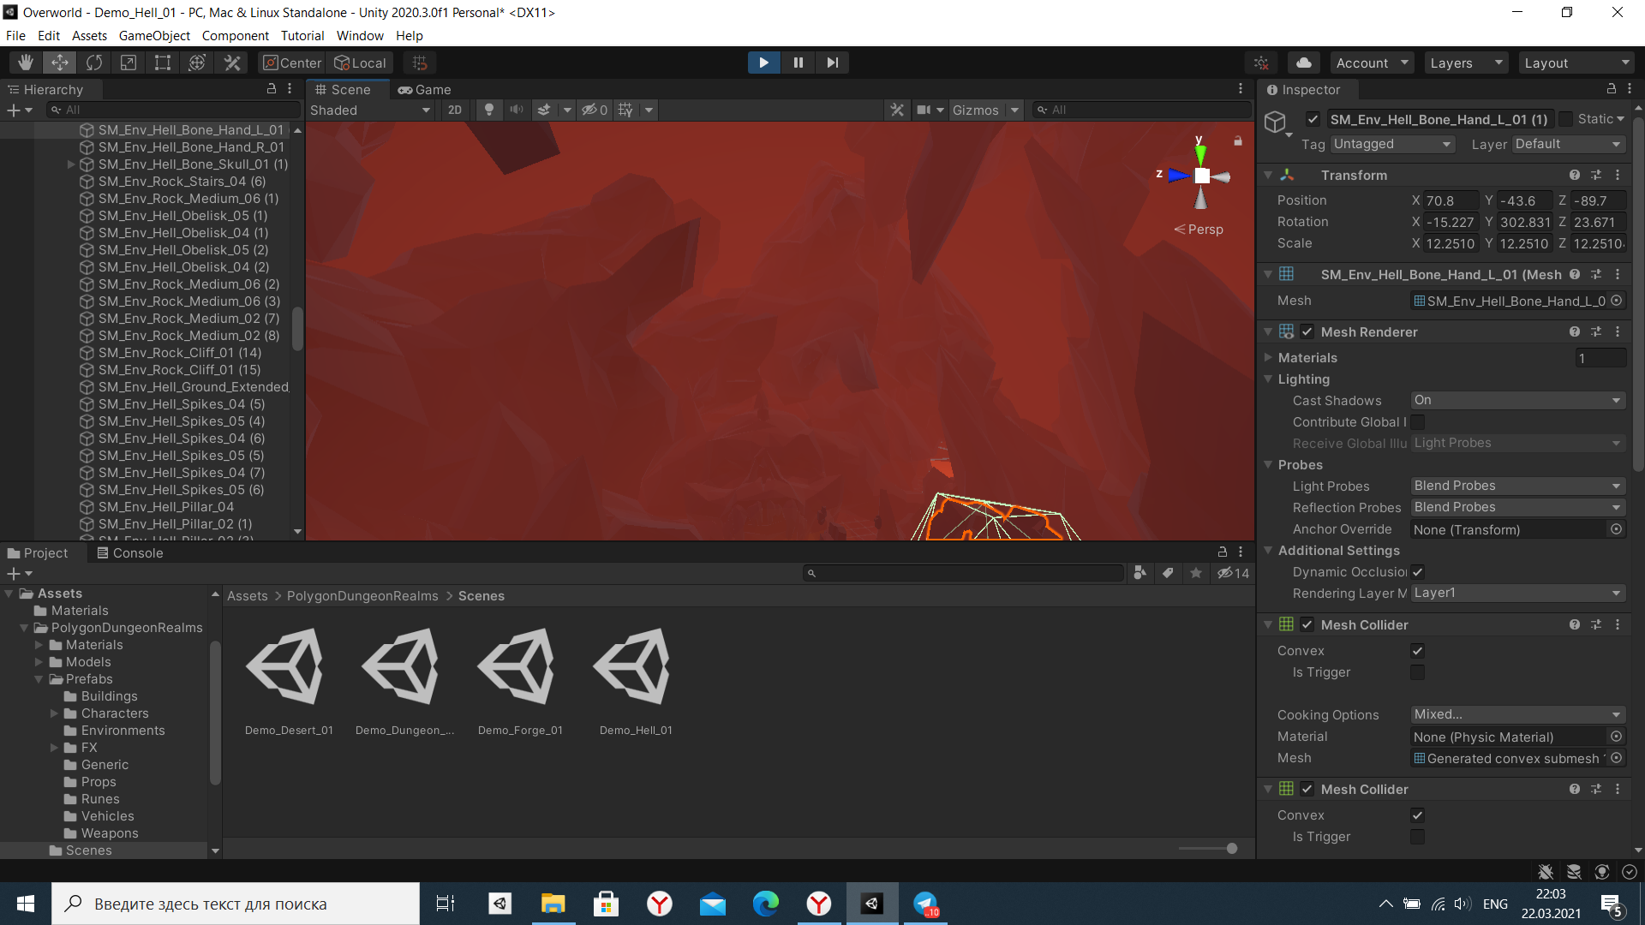Image resolution: width=1645 pixels, height=925 pixels.
Task: Open Cast Shadows dropdown
Action: (1517, 400)
